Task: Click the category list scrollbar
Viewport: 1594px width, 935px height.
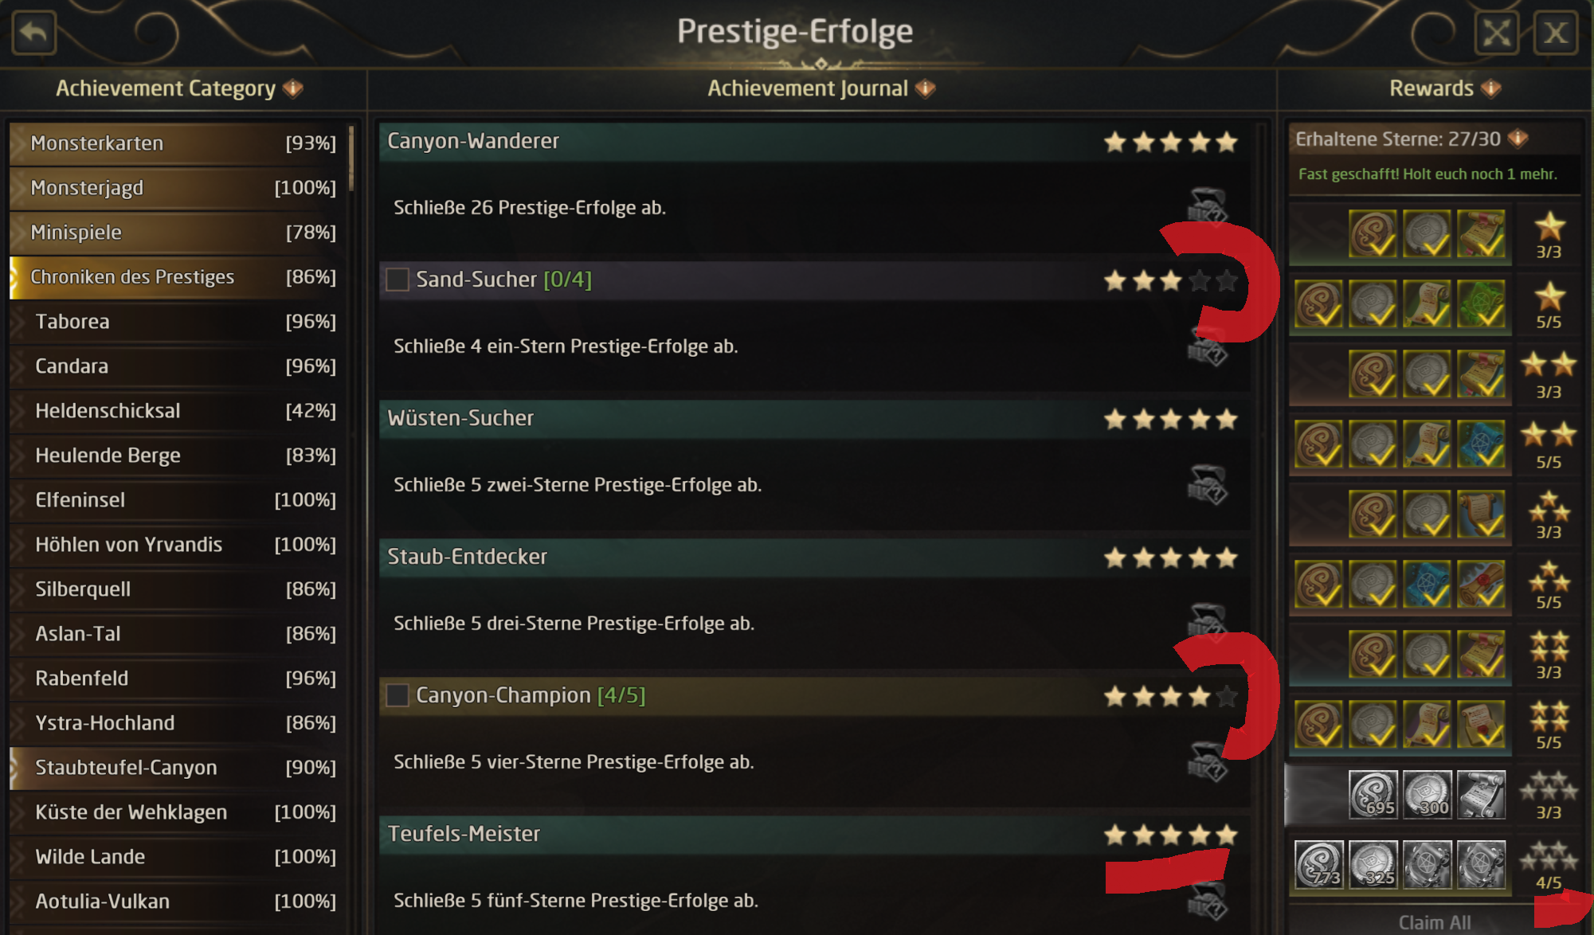Action: (351, 159)
